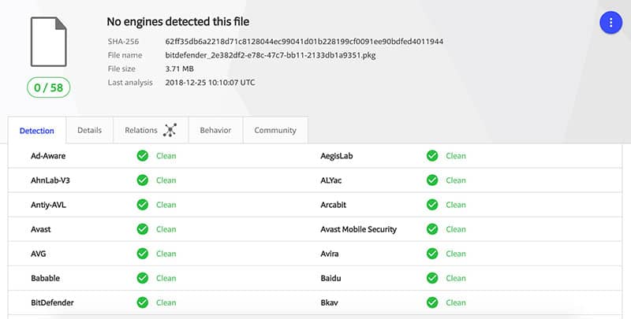The width and height of the screenshot is (631, 319).
Task: Click the blank file document icon
Action: 49,42
